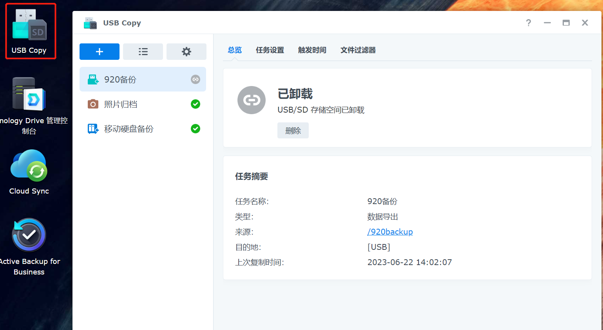The image size is (603, 330).
Task: Maximize the USB Copy window
Action: (566, 23)
